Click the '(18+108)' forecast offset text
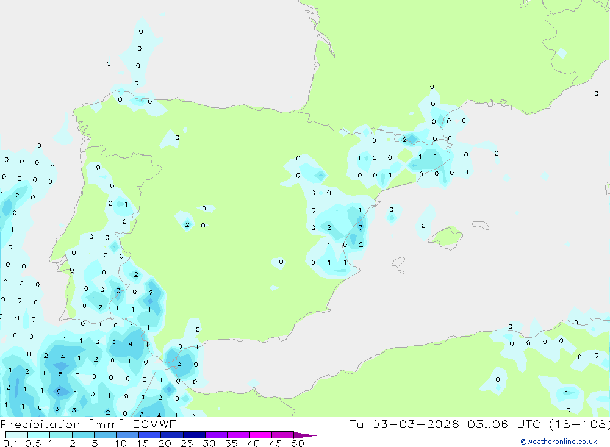 [x=579, y=424]
